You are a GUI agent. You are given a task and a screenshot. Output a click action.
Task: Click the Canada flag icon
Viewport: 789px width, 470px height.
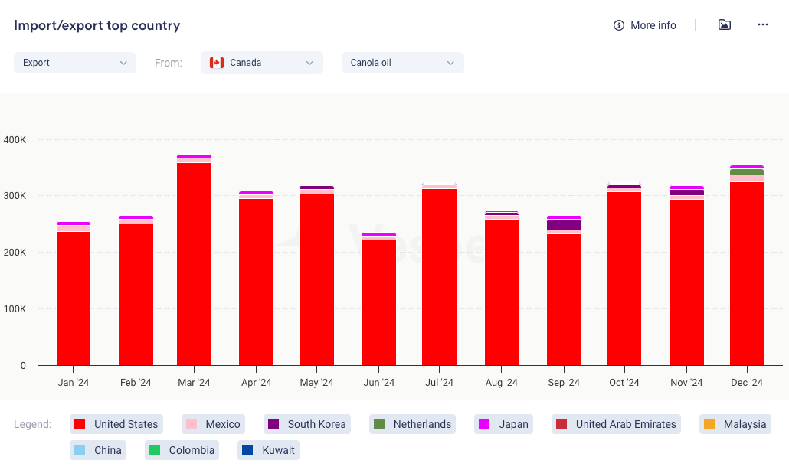[217, 63]
